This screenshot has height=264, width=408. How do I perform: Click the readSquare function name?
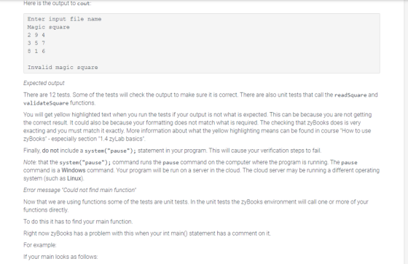click(350, 95)
